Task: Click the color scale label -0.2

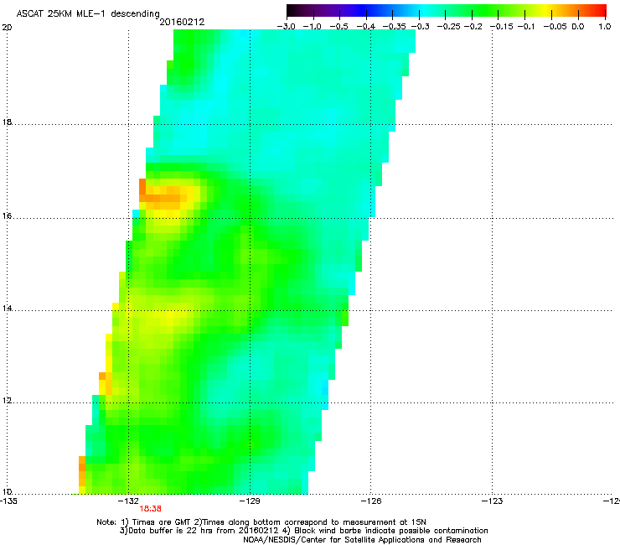Action: point(473,27)
